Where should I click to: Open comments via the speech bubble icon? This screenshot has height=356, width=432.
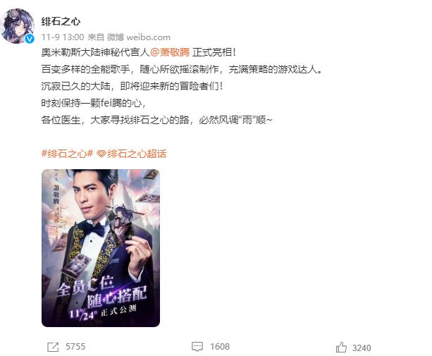[197, 347]
